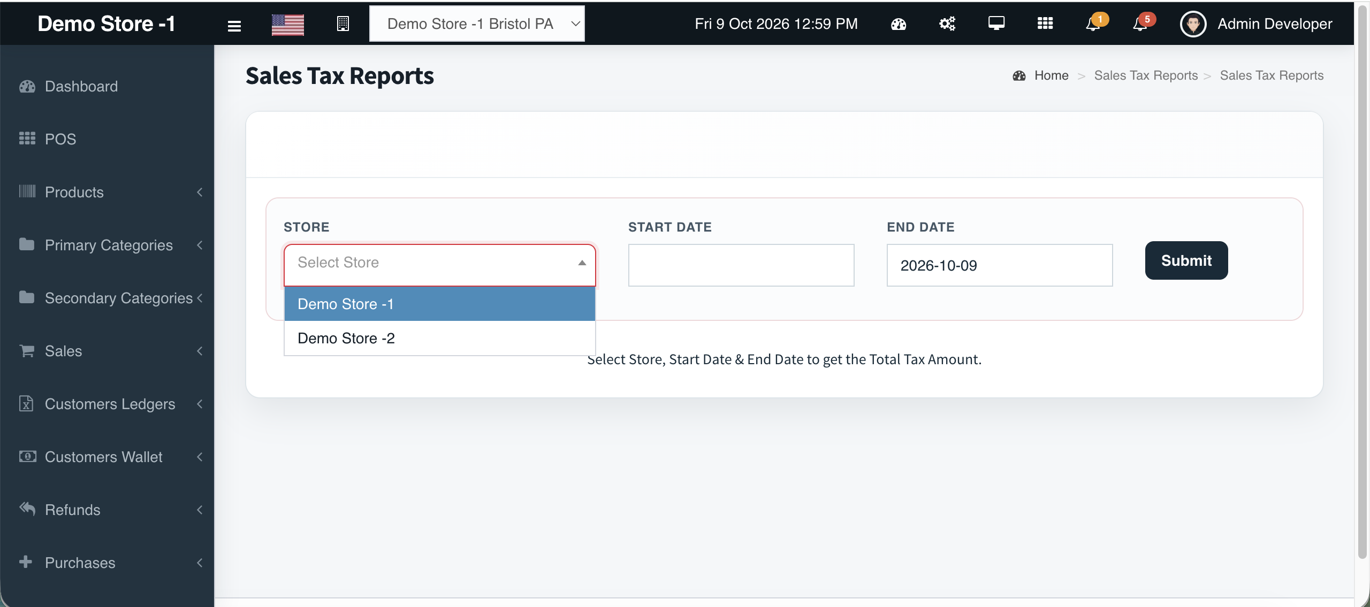Image resolution: width=1370 pixels, height=607 pixels.
Task: Click the Admin Developer avatar
Action: (x=1193, y=24)
